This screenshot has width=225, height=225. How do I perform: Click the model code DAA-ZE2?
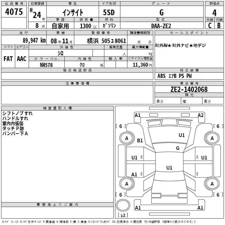(x=161, y=26)
